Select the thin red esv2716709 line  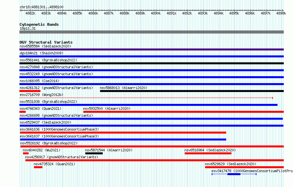146,98
